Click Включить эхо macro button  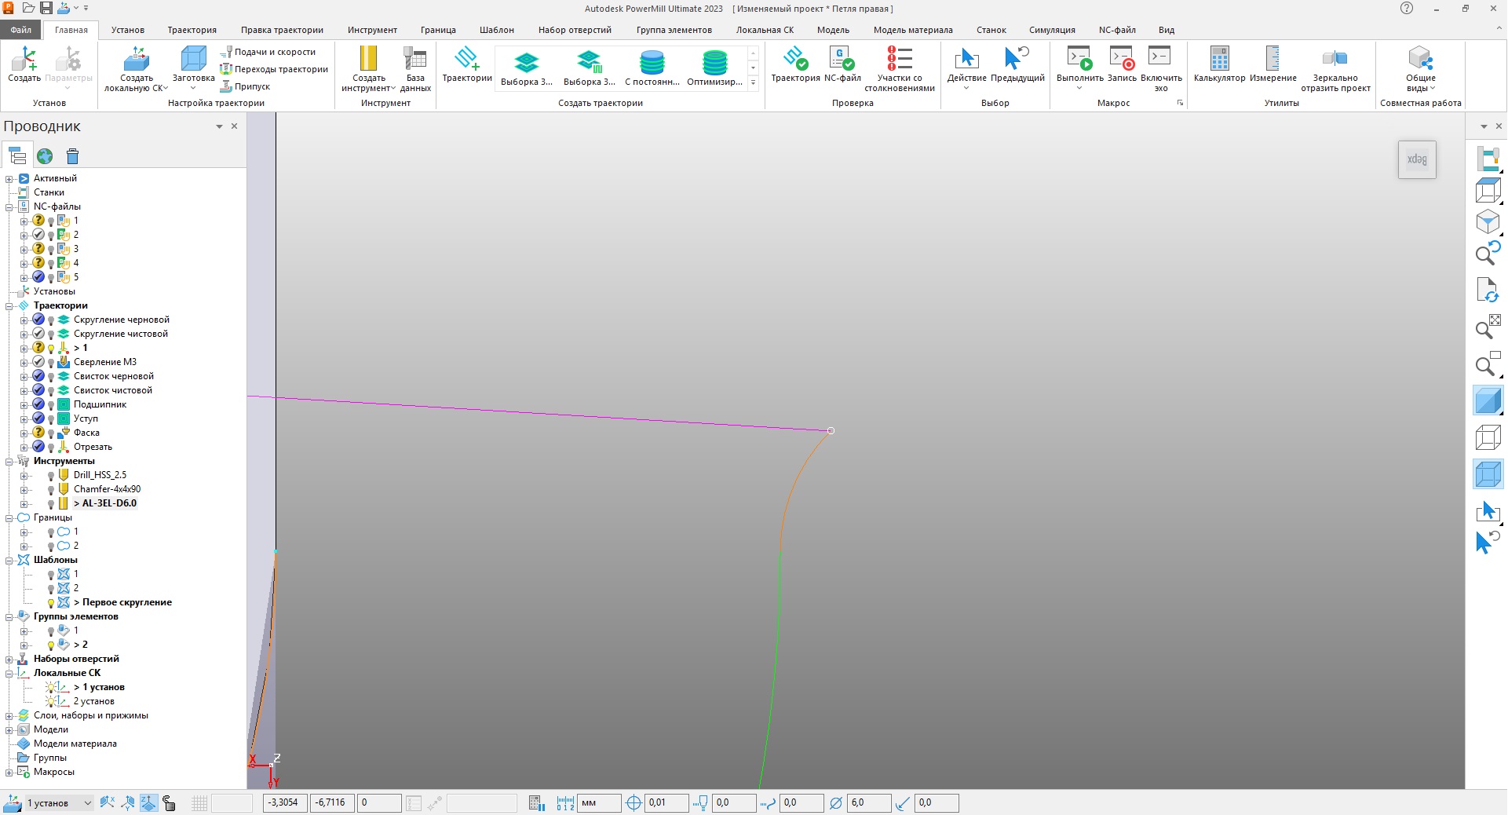tap(1161, 68)
